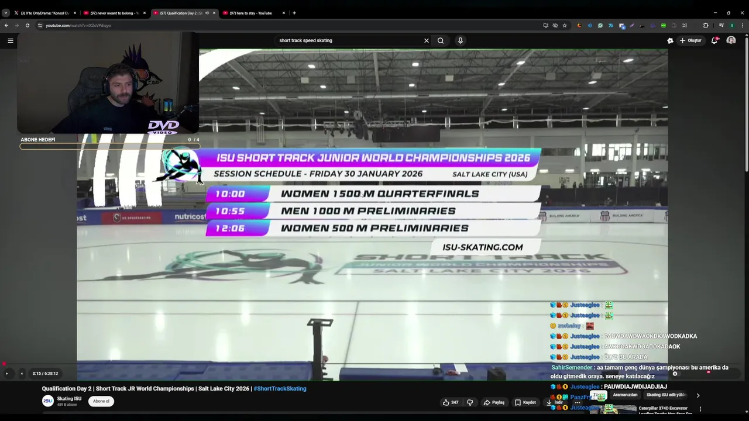Go back with the browser back arrow

(6, 25)
